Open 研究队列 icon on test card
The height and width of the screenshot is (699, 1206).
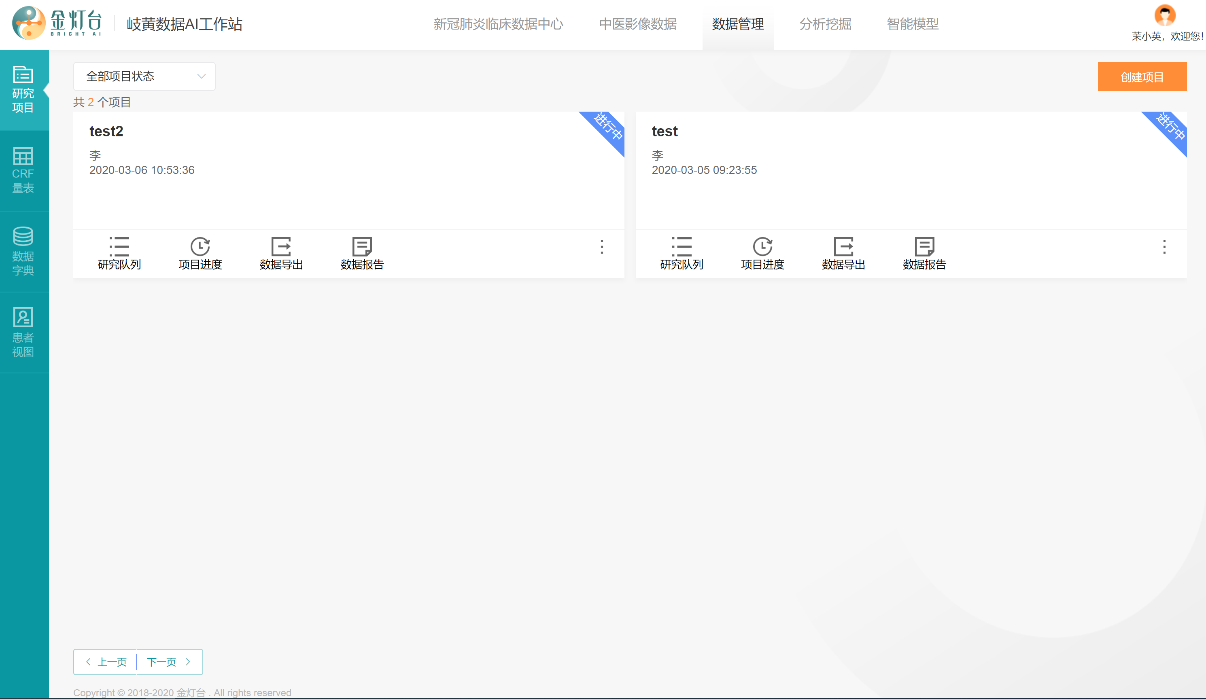[682, 247]
